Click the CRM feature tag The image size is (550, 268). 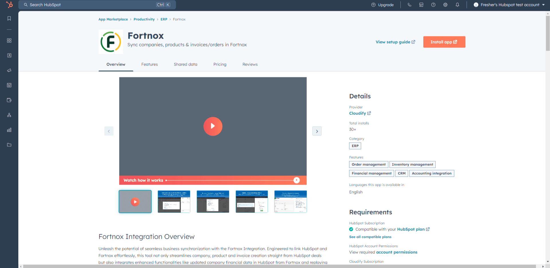[402, 174]
